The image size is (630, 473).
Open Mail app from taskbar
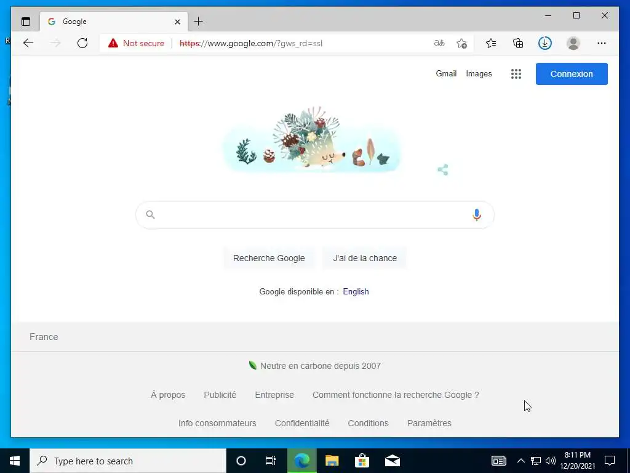392,461
